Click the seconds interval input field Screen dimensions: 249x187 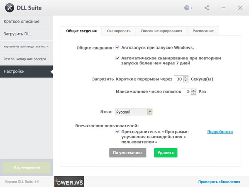(x=178, y=79)
